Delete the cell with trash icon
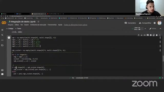Screen dimensions: 164x92 click(157, 35)
